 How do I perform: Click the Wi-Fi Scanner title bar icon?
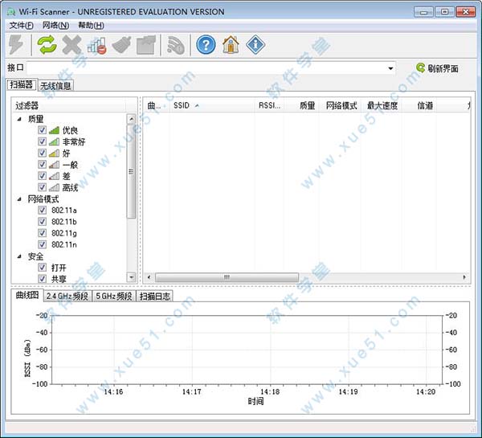[11, 12]
